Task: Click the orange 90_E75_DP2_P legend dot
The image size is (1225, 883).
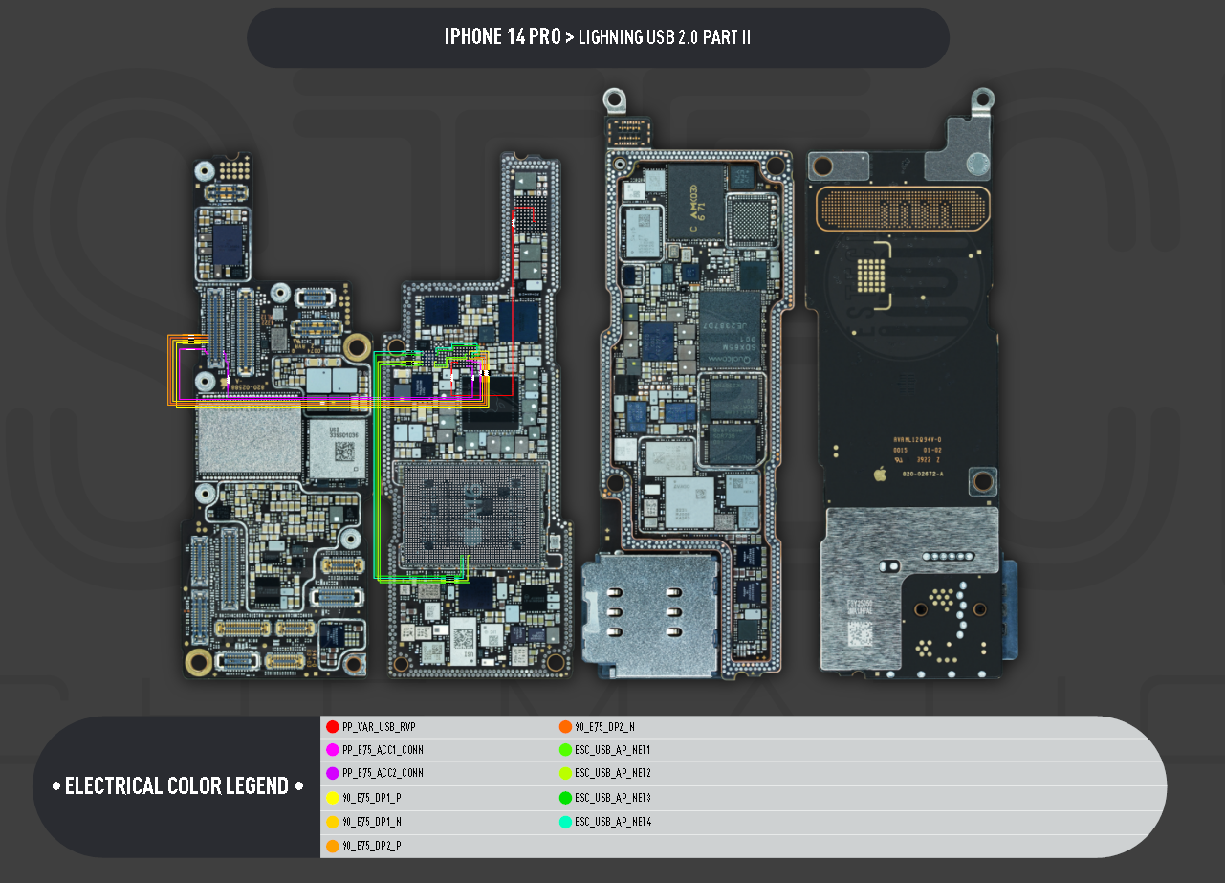Action: (332, 846)
